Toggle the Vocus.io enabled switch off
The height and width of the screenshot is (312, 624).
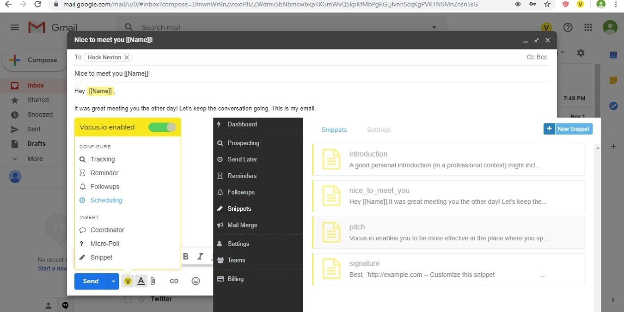(x=162, y=127)
